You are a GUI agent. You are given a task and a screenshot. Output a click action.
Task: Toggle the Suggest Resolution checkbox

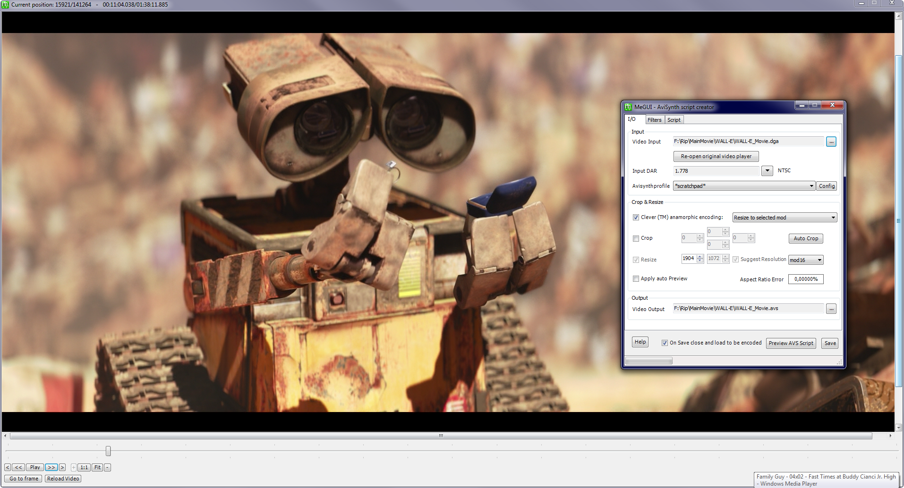(x=735, y=260)
